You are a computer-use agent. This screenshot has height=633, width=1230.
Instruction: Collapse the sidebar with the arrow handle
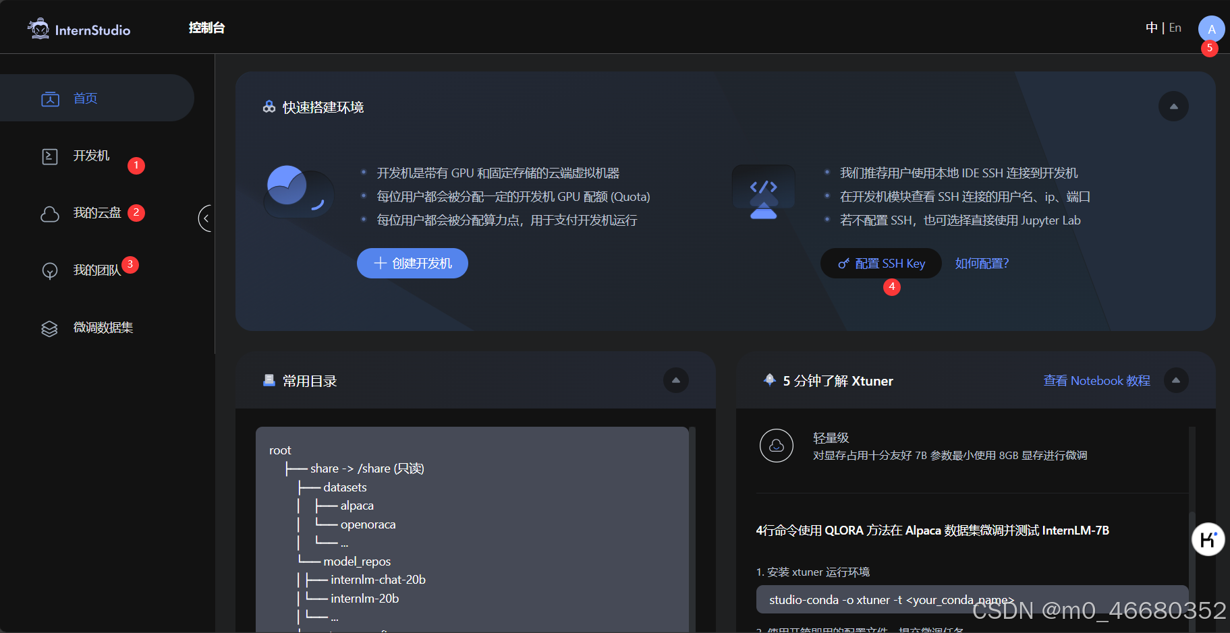[206, 218]
